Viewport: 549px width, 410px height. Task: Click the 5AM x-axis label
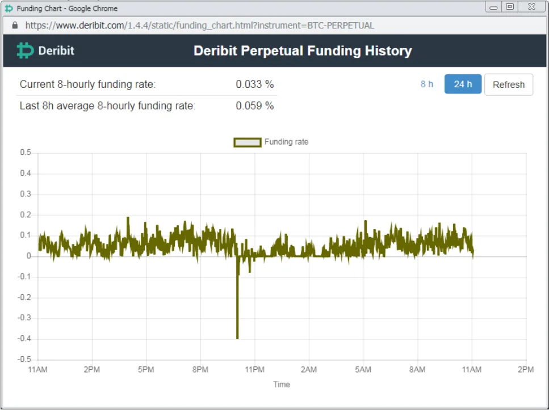(x=363, y=370)
